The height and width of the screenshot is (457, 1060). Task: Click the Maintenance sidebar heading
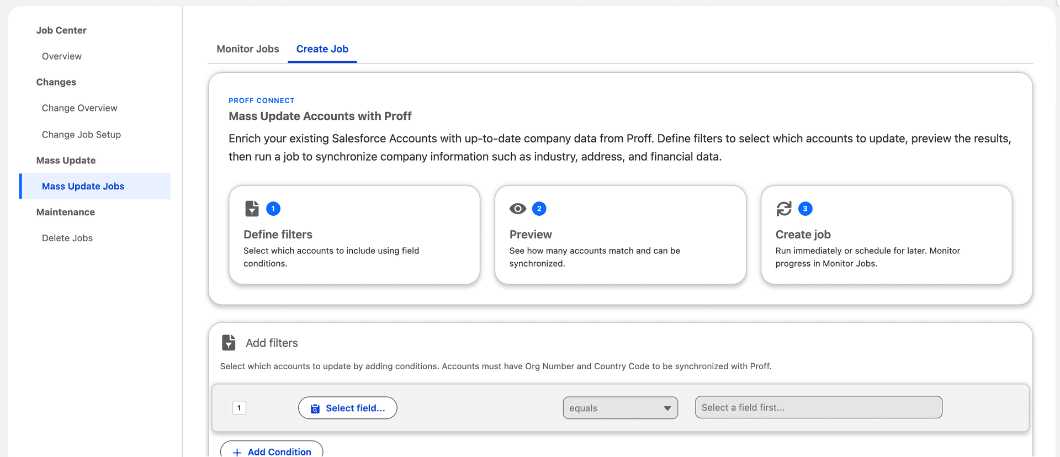(x=66, y=212)
